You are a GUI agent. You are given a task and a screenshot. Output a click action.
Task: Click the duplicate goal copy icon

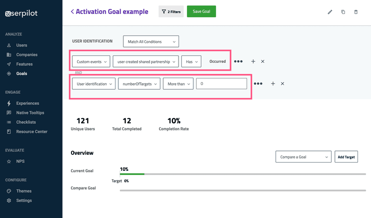coord(343,12)
